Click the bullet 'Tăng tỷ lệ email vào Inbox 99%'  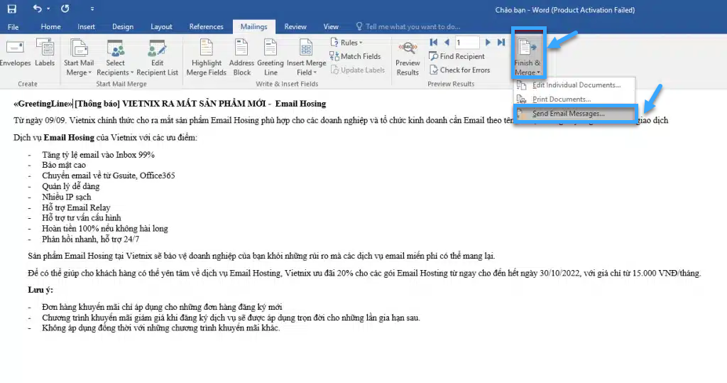[98, 155]
